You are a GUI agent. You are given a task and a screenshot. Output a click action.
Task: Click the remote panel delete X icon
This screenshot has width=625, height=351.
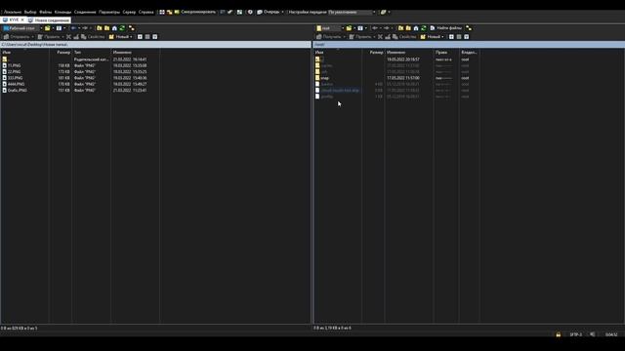(380, 37)
